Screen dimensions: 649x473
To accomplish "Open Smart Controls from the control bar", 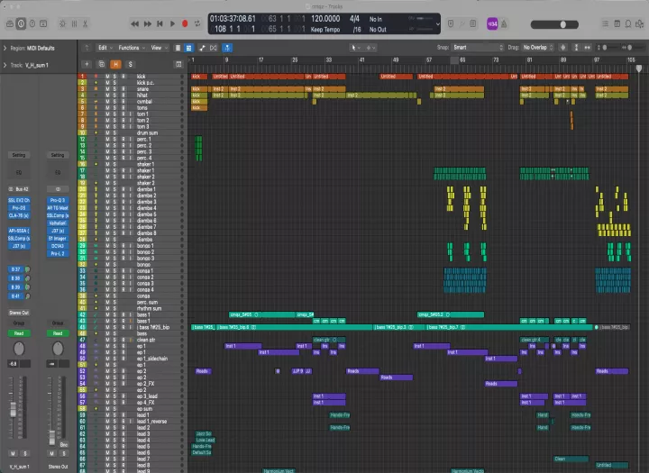I will pyautogui.click(x=62, y=24).
